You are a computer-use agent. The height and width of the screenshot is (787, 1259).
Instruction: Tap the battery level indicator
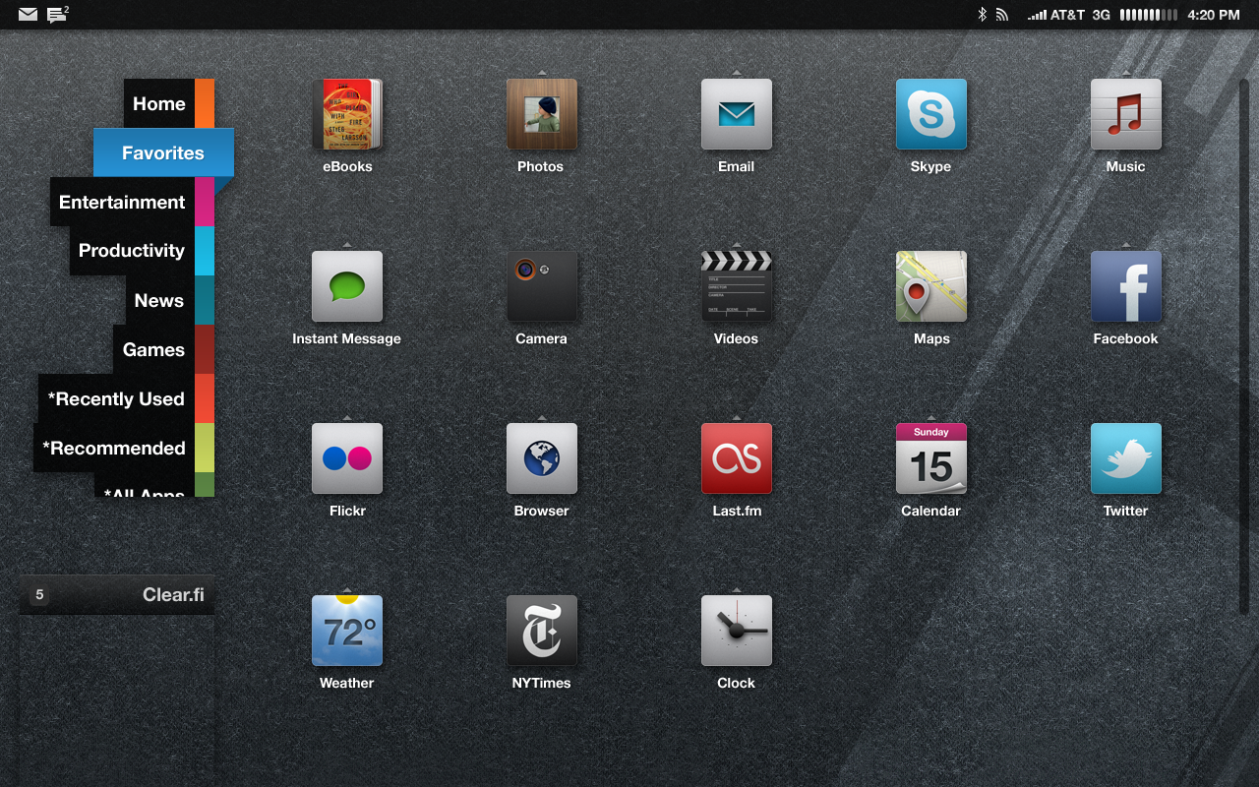pyautogui.click(x=1149, y=15)
